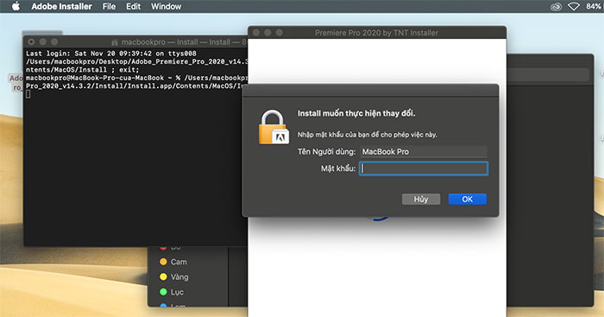Open the Adobe Installer menu
The height and width of the screenshot is (317, 604).
click(61, 7)
